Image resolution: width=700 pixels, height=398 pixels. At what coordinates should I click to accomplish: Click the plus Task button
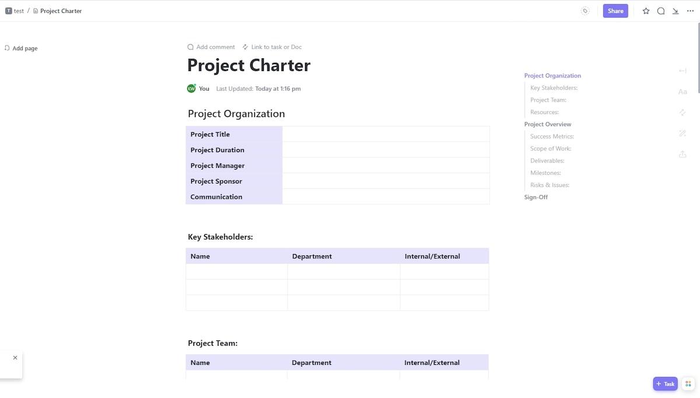pyautogui.click(x=665, y=383)
